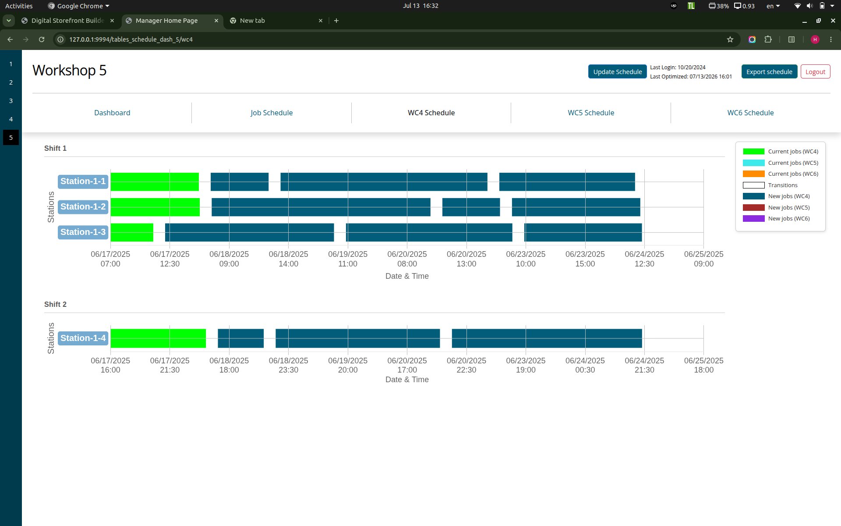Screen dimensions: 841x526
Task: Click the Wi-Fi status icon
Action: click(798, 6)
